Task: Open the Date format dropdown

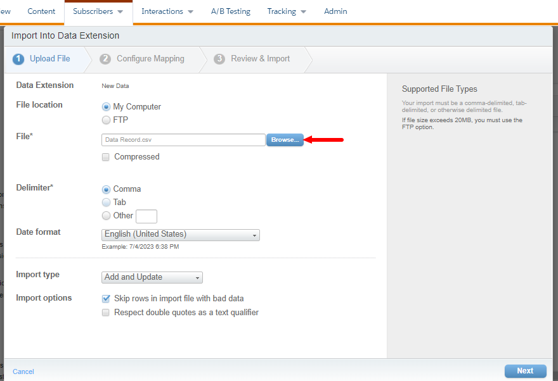Action: [181, 235]
